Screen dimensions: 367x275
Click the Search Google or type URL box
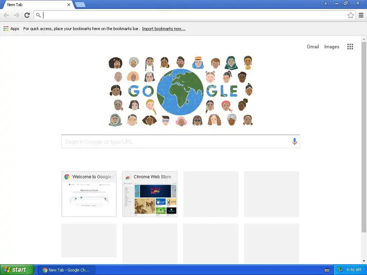click(180, 141)
